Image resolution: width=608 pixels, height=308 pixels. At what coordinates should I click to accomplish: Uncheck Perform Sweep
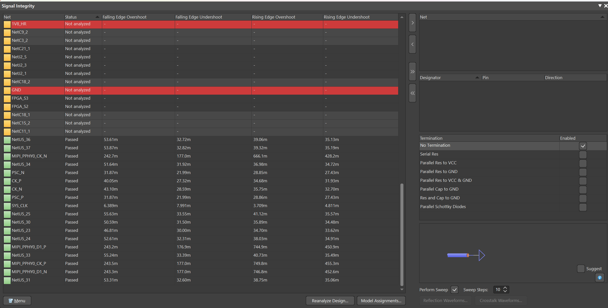coord(454,289)
